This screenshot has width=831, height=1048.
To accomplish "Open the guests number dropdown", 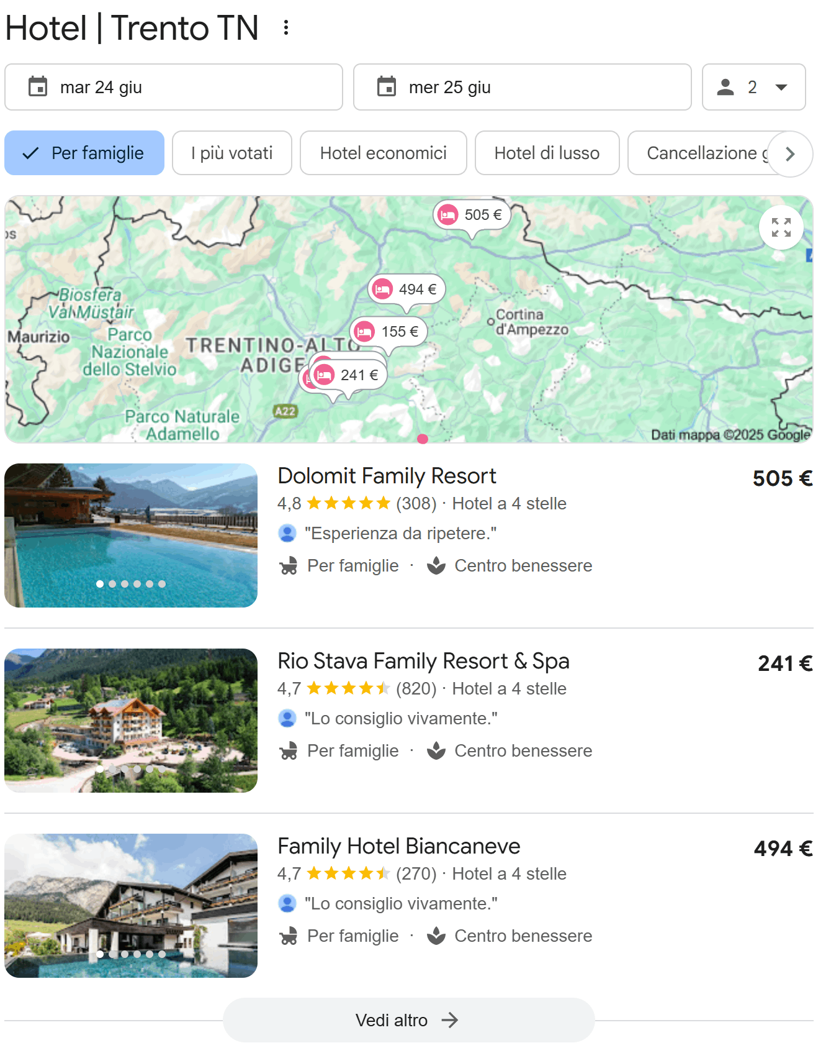I will click(753, 87).
